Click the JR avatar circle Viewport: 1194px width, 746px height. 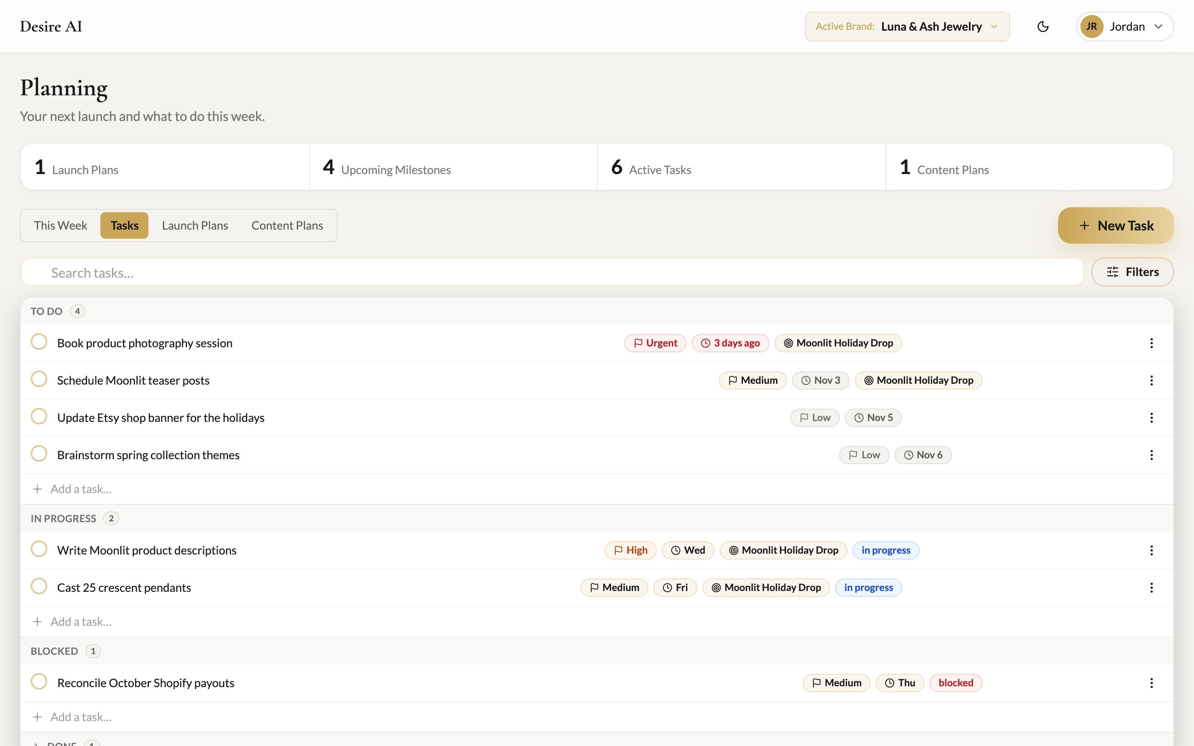1091,27
